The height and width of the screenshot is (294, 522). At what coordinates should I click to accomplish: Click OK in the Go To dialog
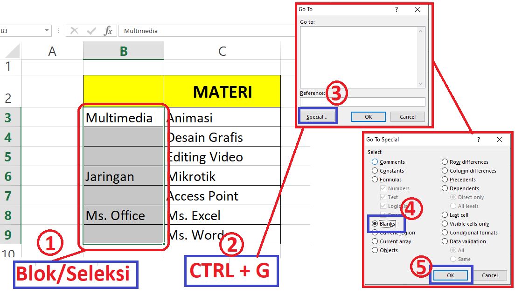[368, 117]
